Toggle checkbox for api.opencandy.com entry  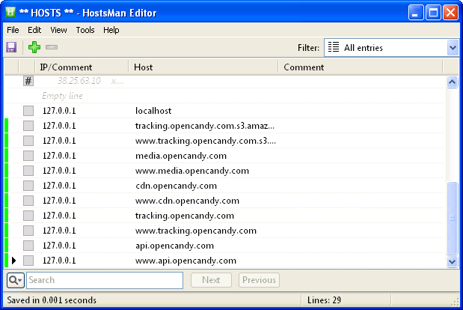tap(28, 246)
